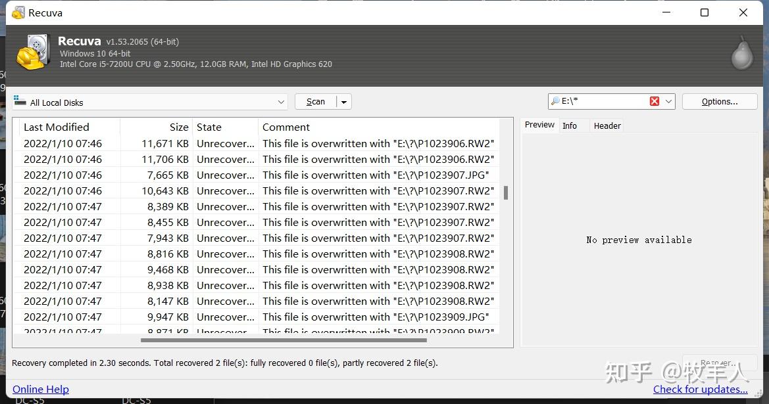This screenshot has height=404, width=769.
Task: Expand the filter path dropdown arrow
Action: point(669,101)
